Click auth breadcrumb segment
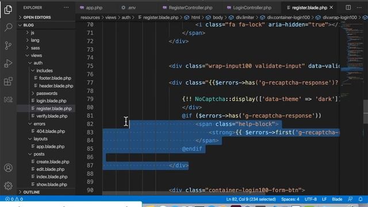This screenshot has width=368, height=207. (126, 18)
